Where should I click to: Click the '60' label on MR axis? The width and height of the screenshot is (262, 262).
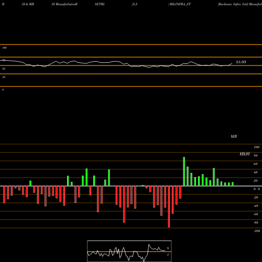click(x=256, y=164)
